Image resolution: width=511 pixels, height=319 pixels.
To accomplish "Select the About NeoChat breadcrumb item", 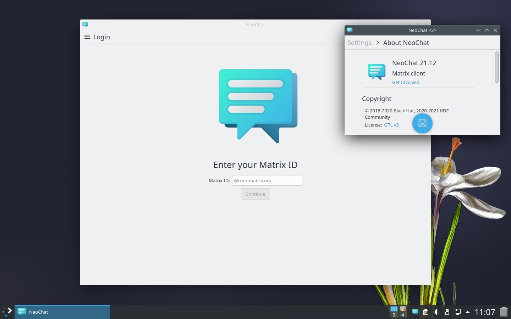I will click(406, 43).
